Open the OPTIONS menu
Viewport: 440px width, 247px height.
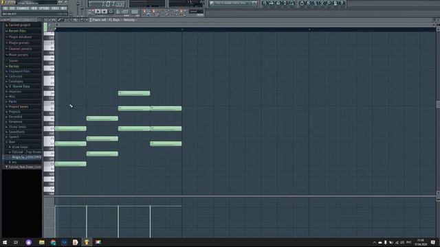point(44,8)
